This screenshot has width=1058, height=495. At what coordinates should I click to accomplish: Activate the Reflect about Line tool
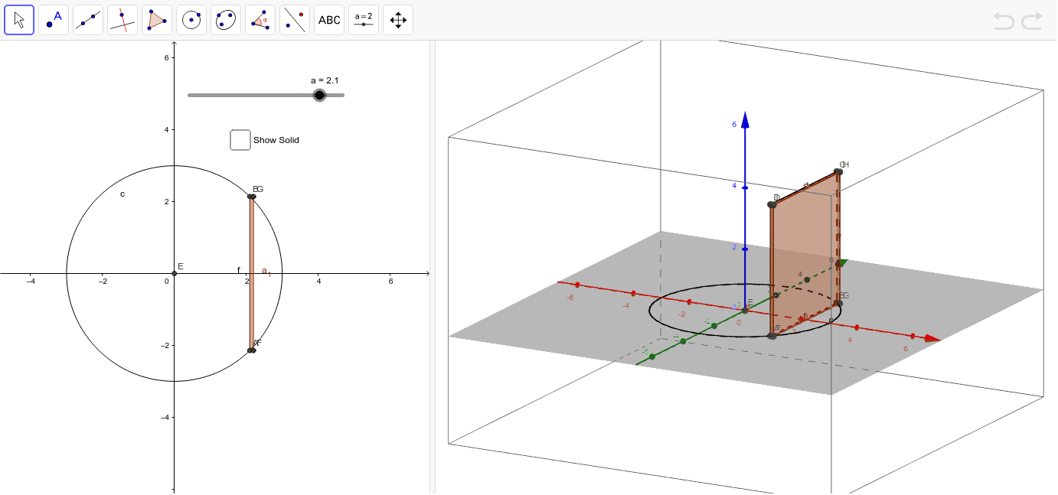pyautogui.click(x=295, y=19)
